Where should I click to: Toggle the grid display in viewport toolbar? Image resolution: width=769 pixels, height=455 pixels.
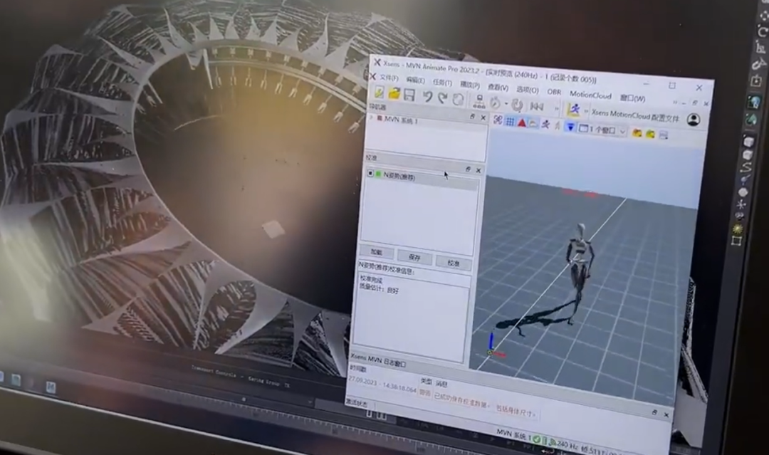[510, 121]
